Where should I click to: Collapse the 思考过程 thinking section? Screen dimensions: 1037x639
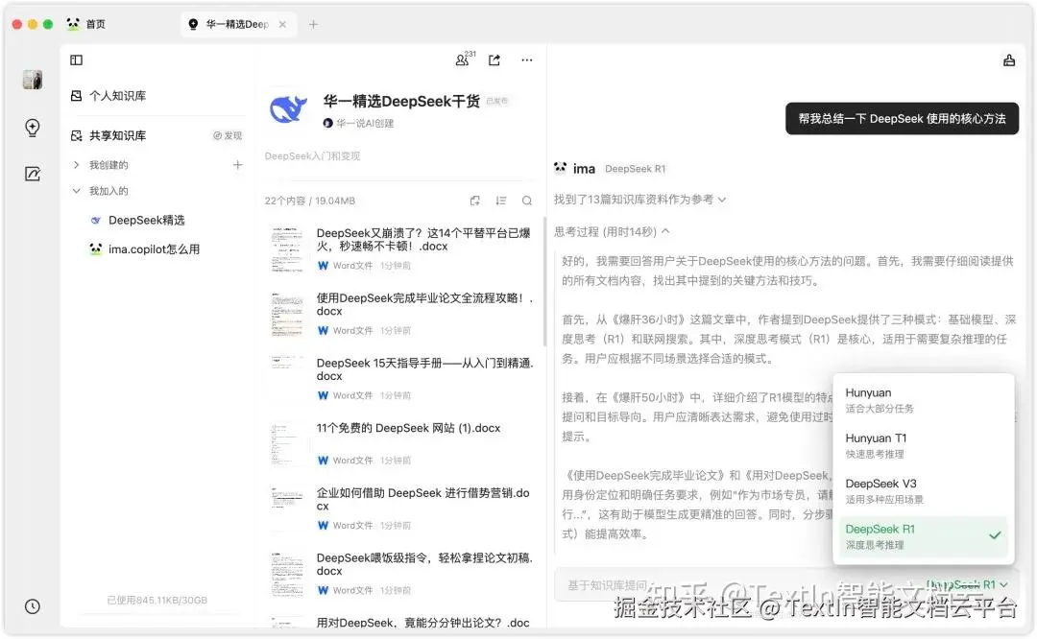[x=612, y=231]
